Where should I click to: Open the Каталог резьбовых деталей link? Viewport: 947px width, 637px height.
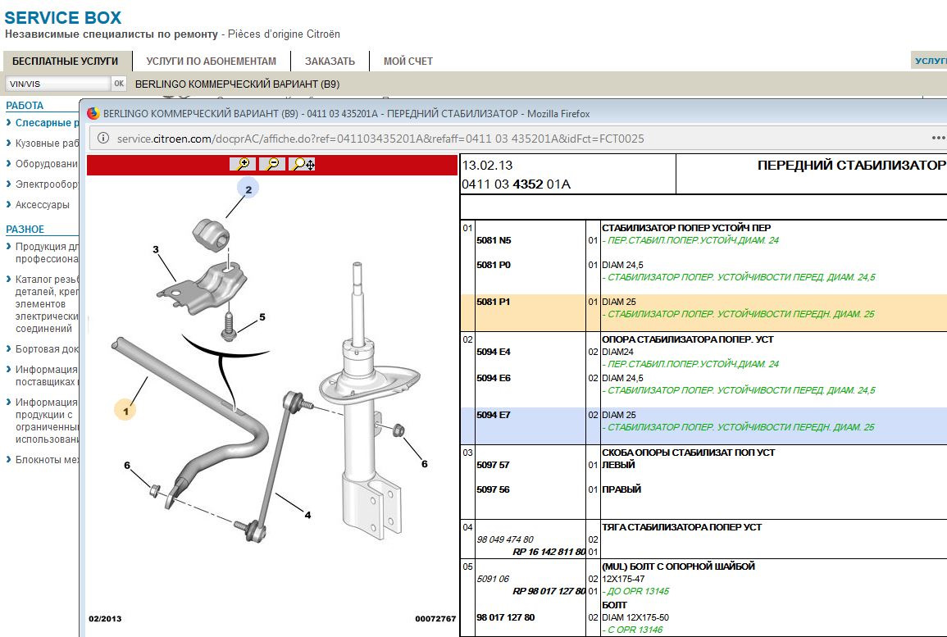click(47, 303)
